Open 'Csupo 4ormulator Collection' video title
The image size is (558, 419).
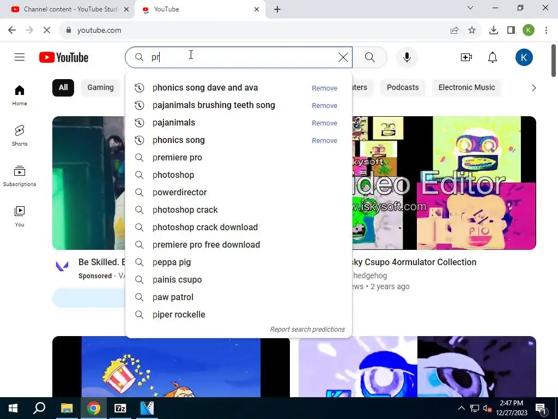pos(414,262)
